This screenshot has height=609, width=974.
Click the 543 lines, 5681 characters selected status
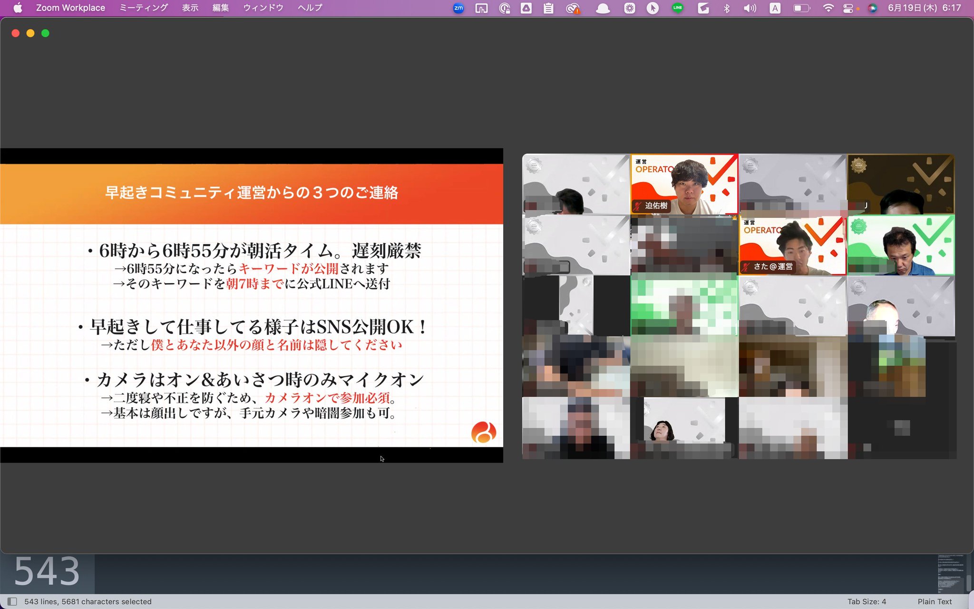[88, 601]
